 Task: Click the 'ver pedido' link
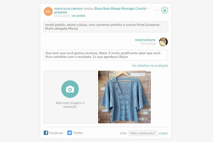79,16
